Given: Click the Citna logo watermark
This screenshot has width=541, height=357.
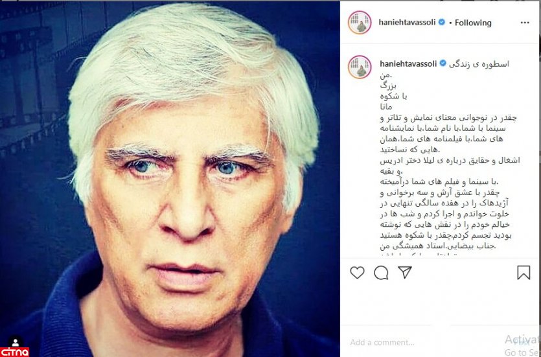Looking at the screenshot, I should click(14, 352).
